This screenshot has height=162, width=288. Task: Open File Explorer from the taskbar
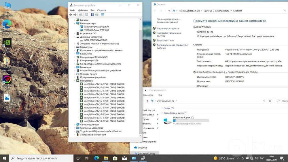click(106, 158)
